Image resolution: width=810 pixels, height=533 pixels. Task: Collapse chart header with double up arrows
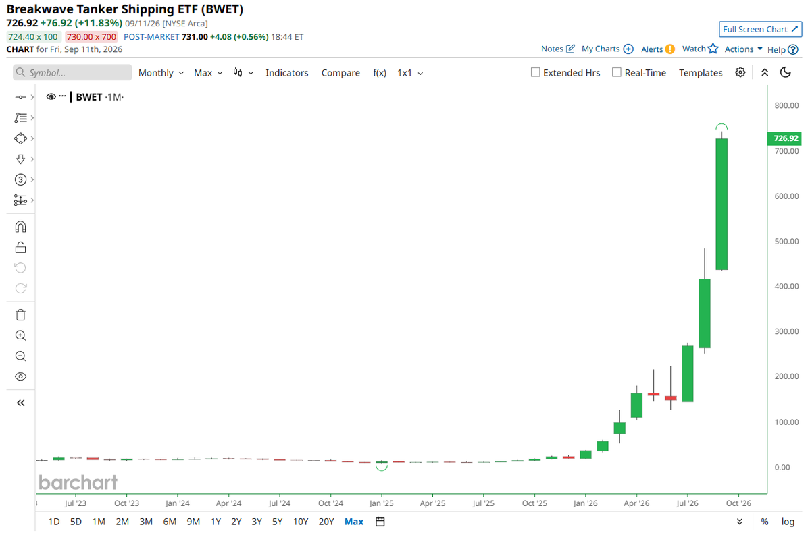pos(765,72)
